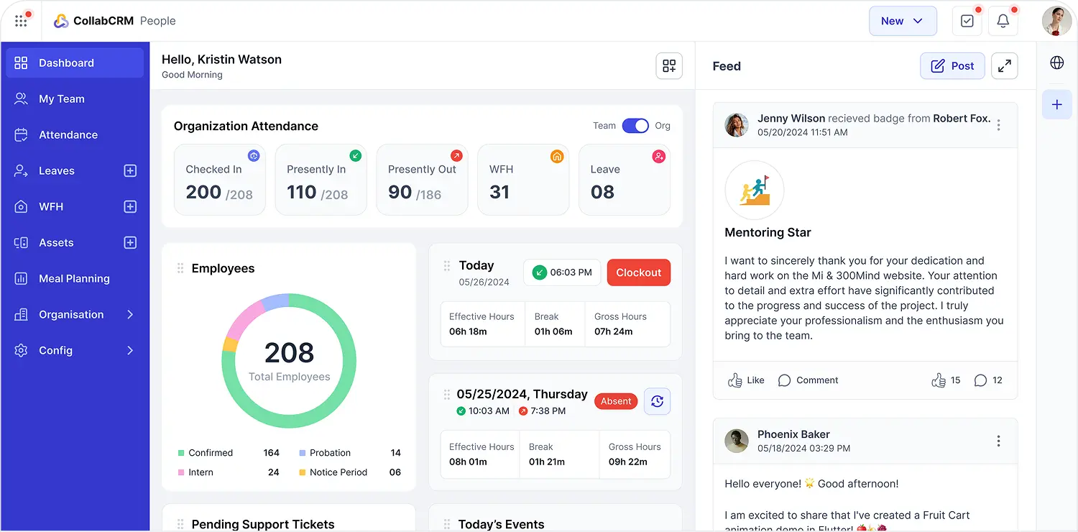The width and height of the screenshot is (1078, 532).
Task: Toggle attendance view from Team to Org
Action: click(x=635, y=125)
